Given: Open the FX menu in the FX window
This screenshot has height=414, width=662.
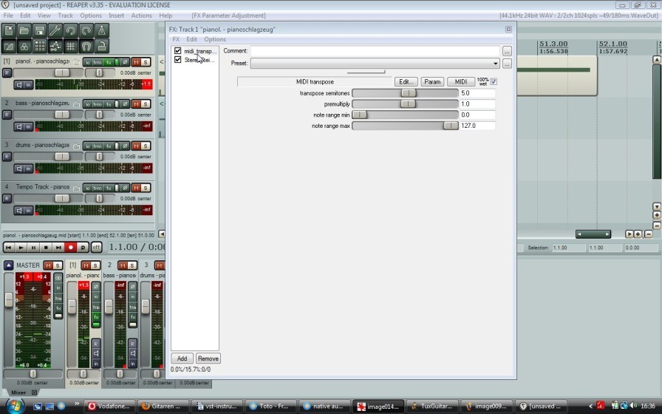Looking at the screenshot, I should point(176,39).
